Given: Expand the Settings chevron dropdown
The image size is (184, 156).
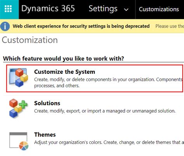Looking at the screenshot, I should coord(126,9).
